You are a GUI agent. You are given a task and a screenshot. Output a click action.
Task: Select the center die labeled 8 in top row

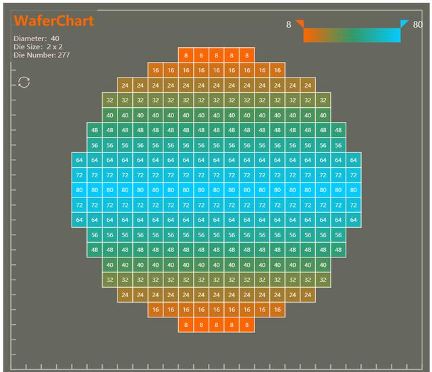216,55
